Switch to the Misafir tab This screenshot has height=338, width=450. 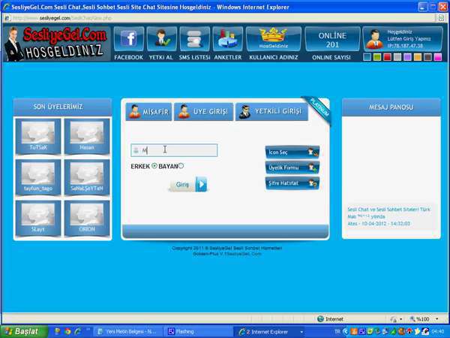coord(147,112)
